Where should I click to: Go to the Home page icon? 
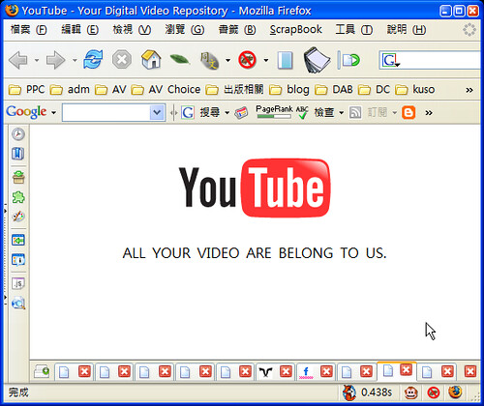tap(151, 60)
